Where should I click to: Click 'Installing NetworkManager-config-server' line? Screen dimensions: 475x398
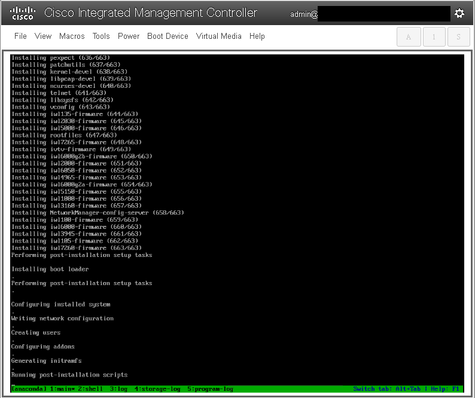[x=98, y=213]
